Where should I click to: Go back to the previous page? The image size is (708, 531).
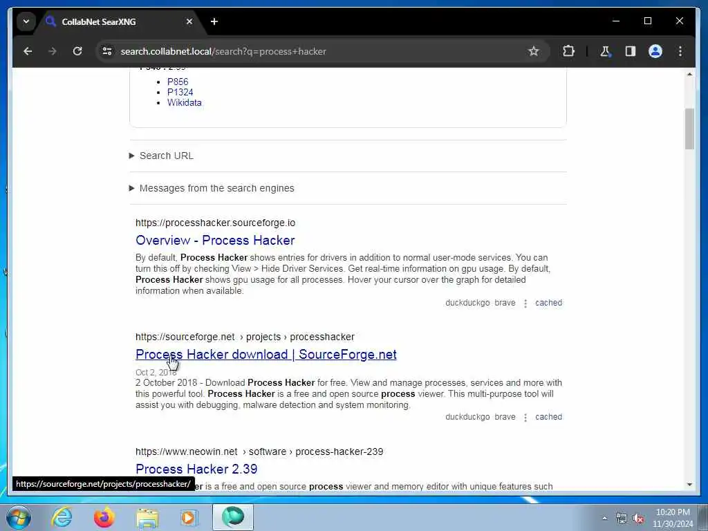click(x=28, y=51)
